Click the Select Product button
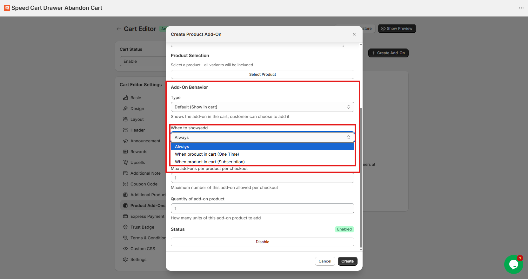 262,75
